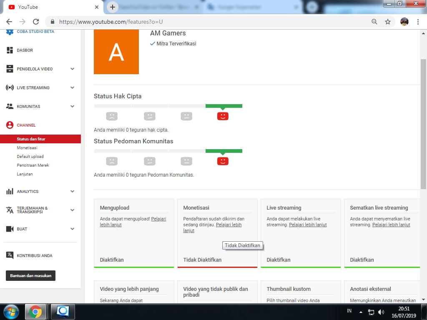Open the Chrome three-dot menu
Image resolution: width=427 pixels, height=320 pixels.
pos(418,22)
